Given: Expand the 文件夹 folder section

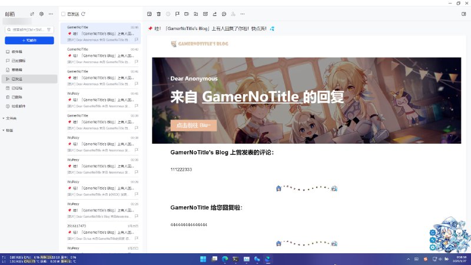Looking at the screenshot, I should pyautogui.click(x=11, y=118).
